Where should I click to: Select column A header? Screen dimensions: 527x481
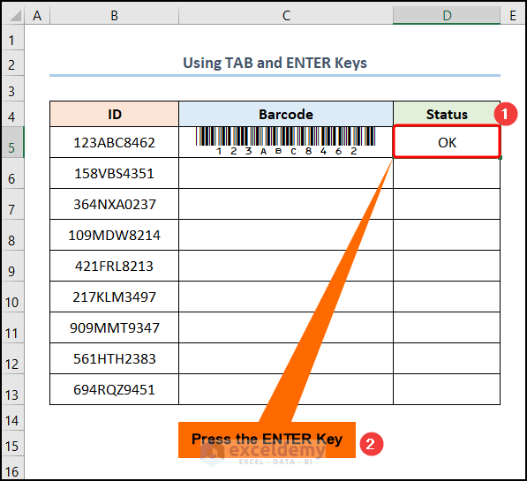pos(37,16)
